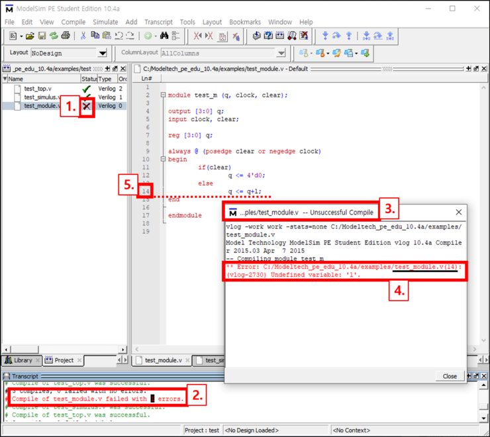Open the Bookmarks menu

tap(245, 22)
